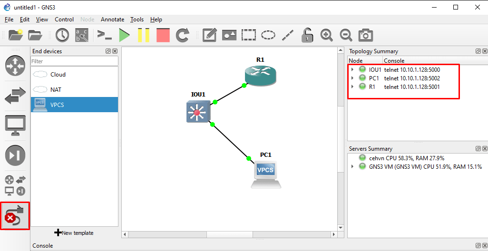Screen dimensions: 488x251
Task: Toggle show/hide interface labels icon
Action: 82,35
